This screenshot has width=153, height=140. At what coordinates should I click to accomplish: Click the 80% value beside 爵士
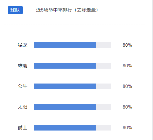click(x=127, y=127)
